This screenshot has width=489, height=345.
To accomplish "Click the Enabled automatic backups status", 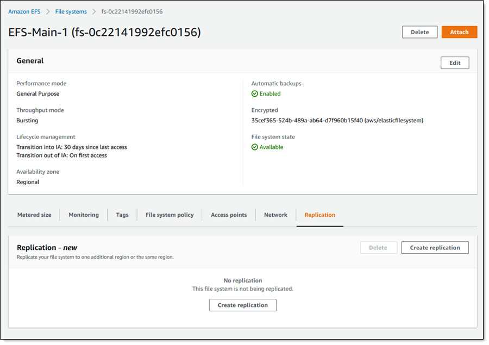I will 270,93.
